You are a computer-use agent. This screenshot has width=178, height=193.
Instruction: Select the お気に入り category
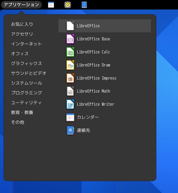[x=22, y=24]
